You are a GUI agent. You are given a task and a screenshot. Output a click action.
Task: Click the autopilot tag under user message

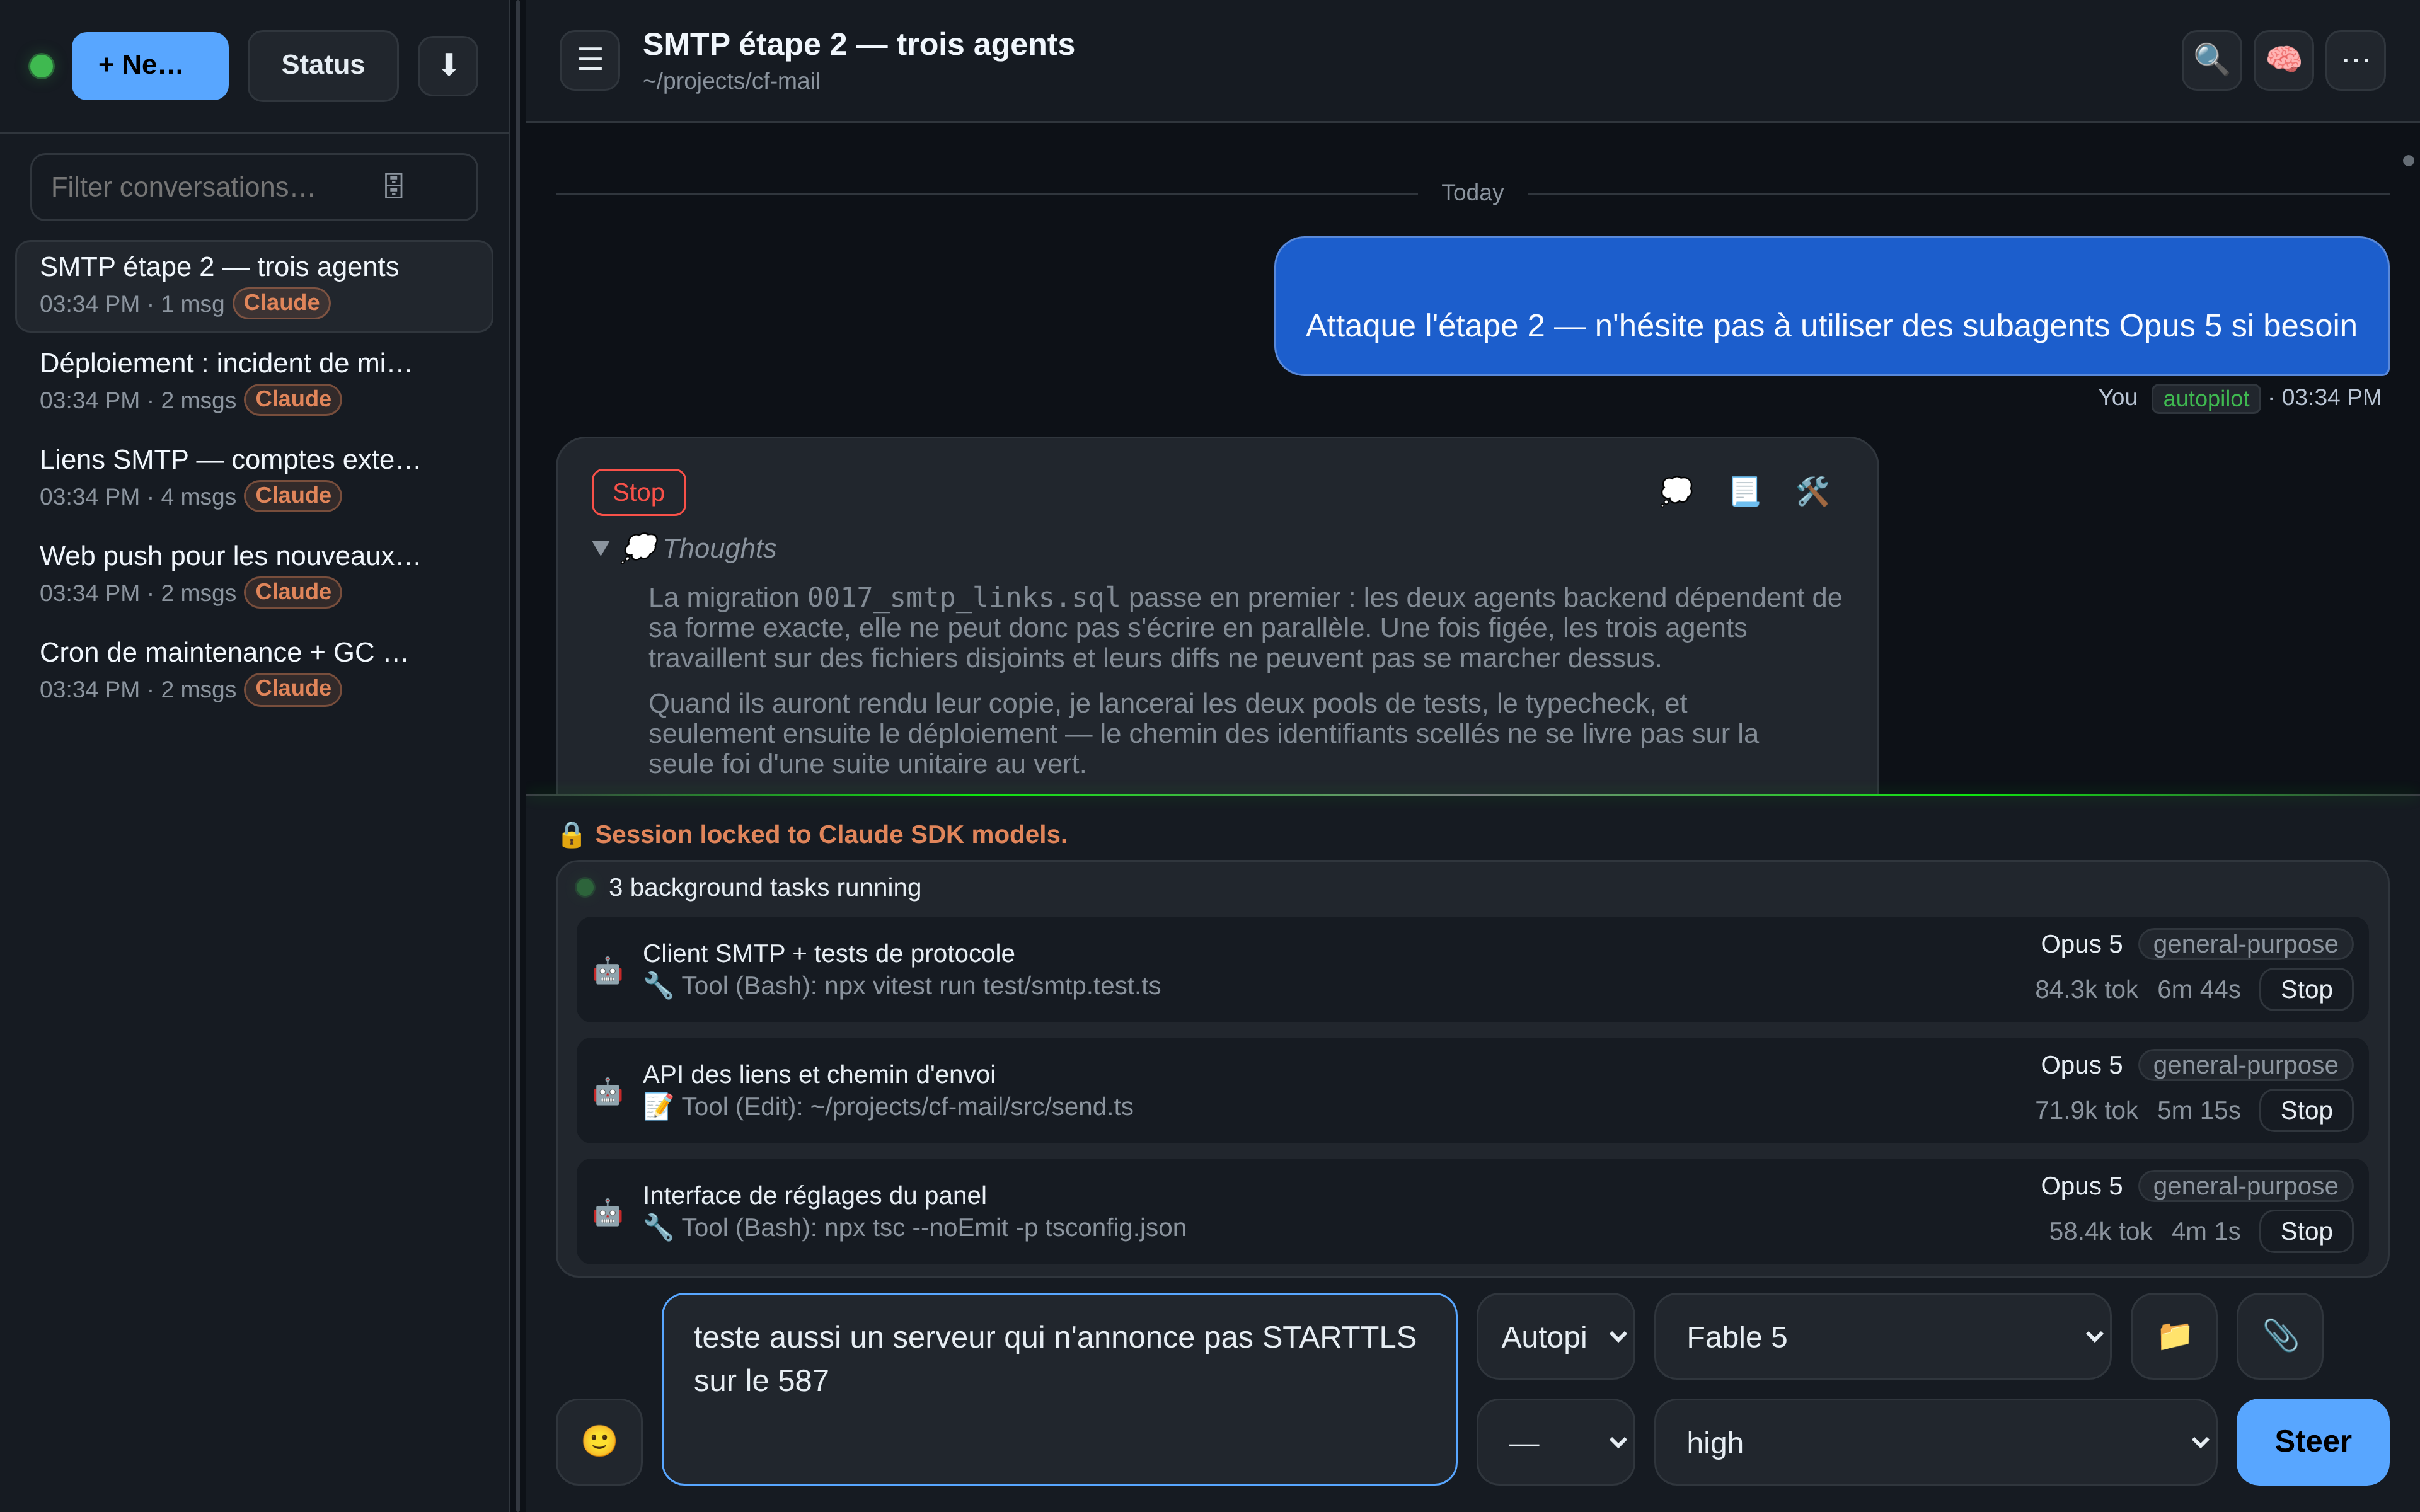click(2205, 398)
